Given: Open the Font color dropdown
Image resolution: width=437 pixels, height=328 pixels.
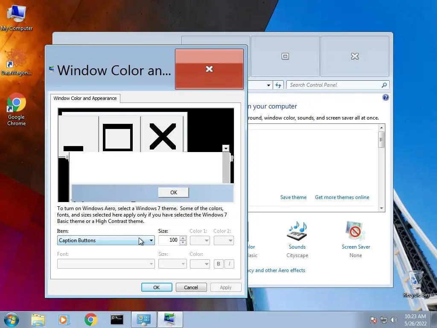Looking at the screenshot, I should [200, 264].
